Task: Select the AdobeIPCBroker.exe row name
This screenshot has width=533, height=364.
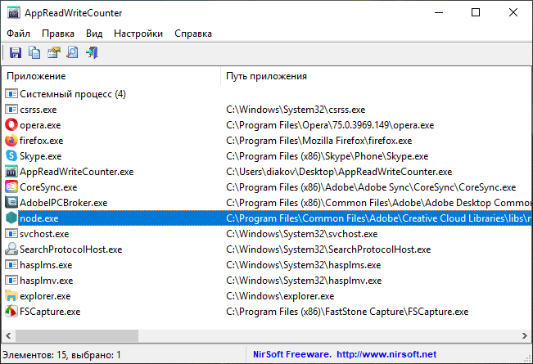Action: (63, 203)
